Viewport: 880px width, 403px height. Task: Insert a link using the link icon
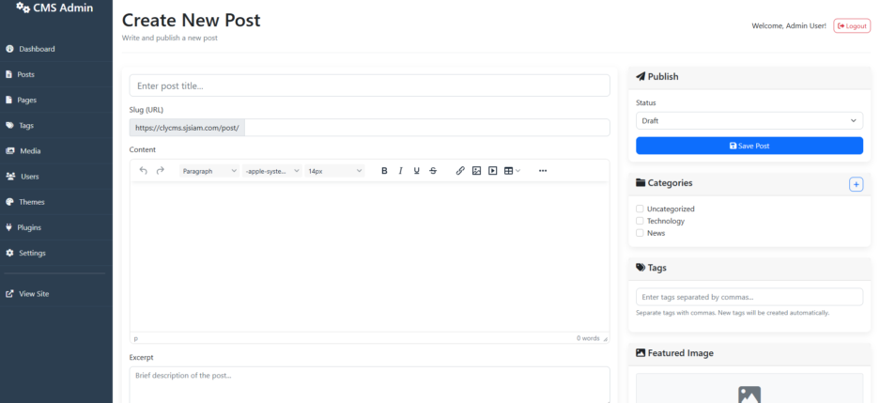[x=460, y=171]
